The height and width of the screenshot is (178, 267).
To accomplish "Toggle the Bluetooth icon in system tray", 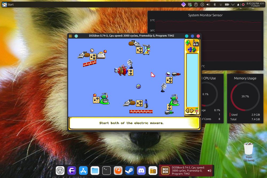I will pyautogui.click(x=214, y=5).
